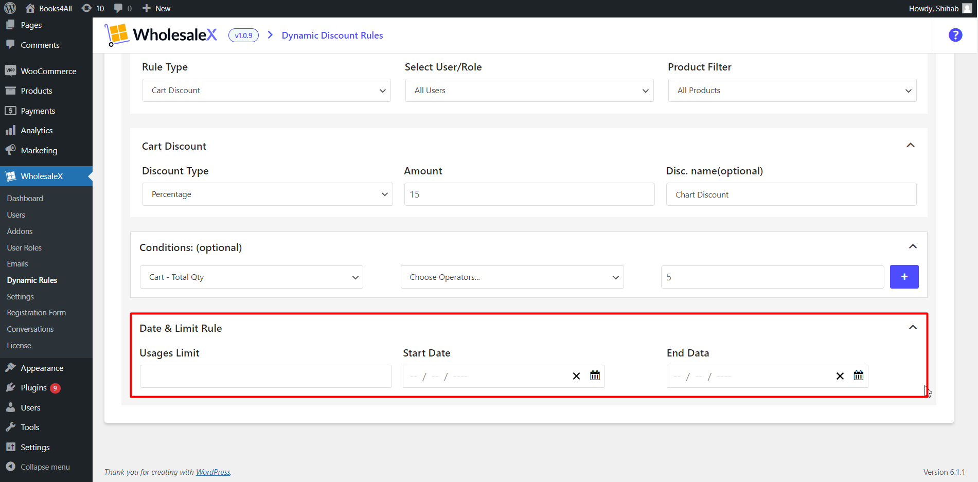
Task: Click the Disc. name field Chart Discount
Action: [x=791, y=194]
